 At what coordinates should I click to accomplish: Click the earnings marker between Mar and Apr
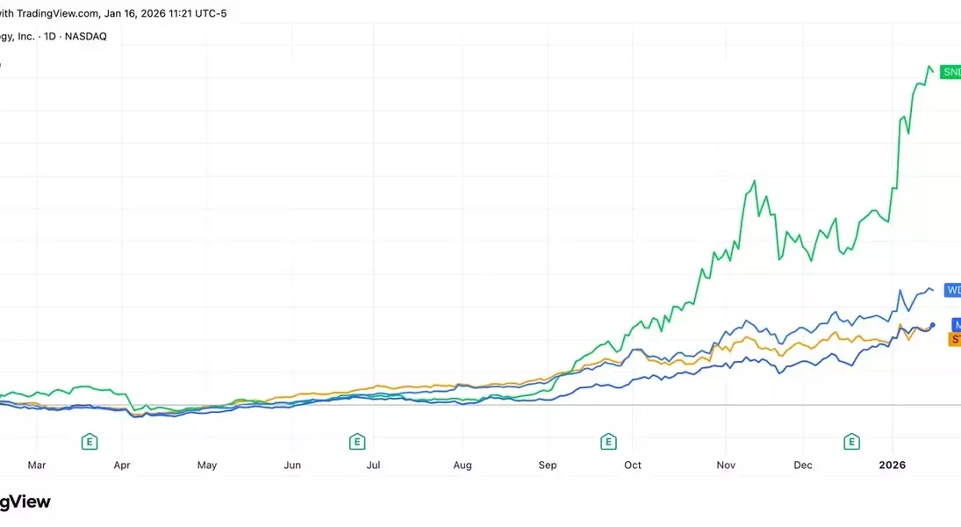coord(90,441)
